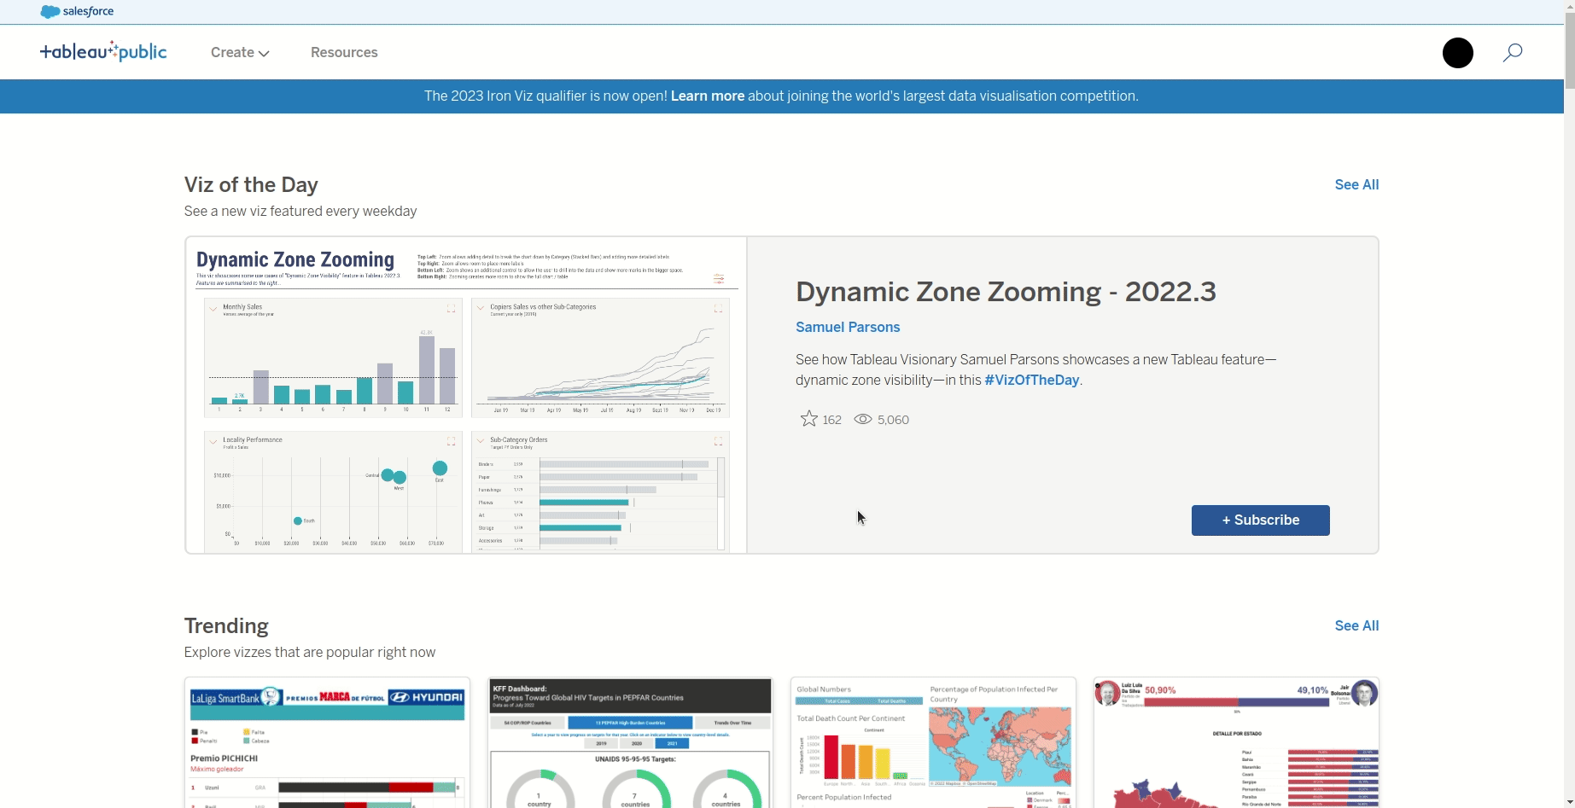The width and height of the screenshot is (1575, 808).
Task: Click the #VizOfTheDay hashtag link
Action: 1031,381
